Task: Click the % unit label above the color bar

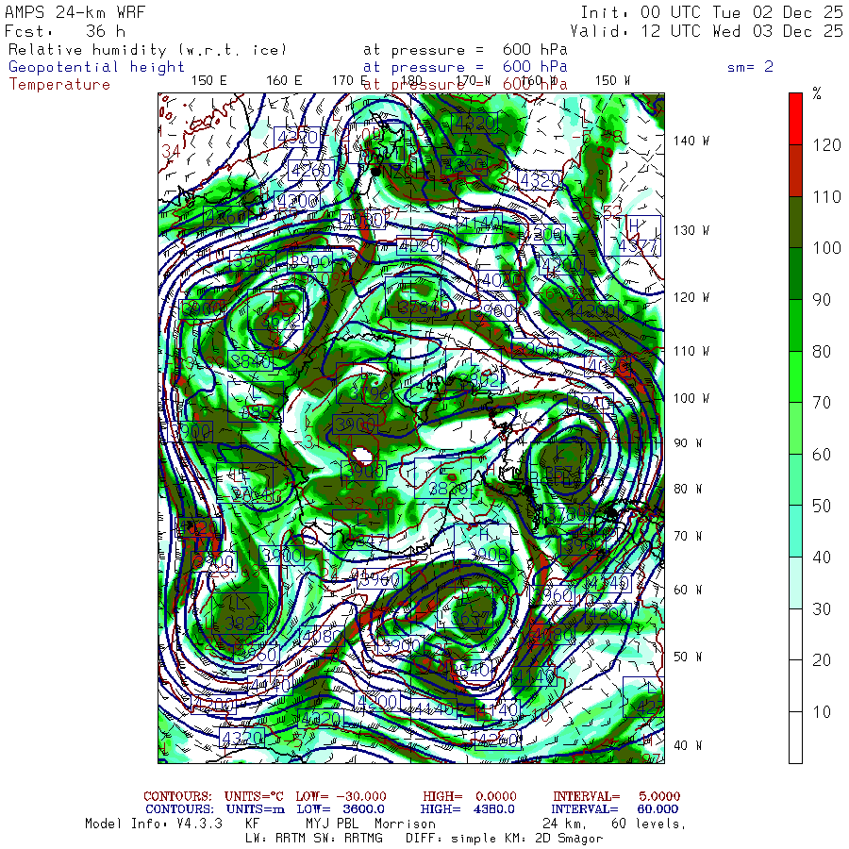Action: click(x=817, y=92)
